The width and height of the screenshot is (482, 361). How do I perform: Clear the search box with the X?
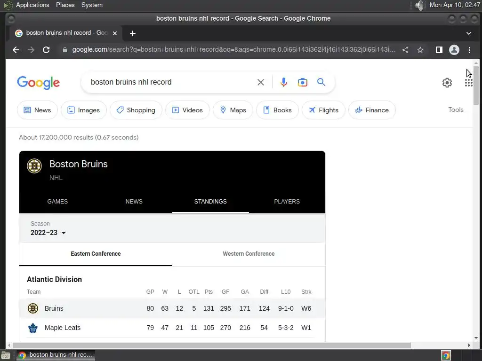(x=261, y=82)
